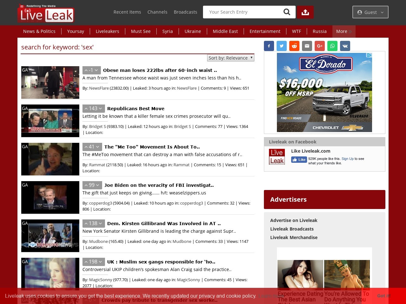Screen dimensions: 406x304
Task: Dismiss the cookie banner with Got it
Action: pyautogui.click(x=383, y=296)
